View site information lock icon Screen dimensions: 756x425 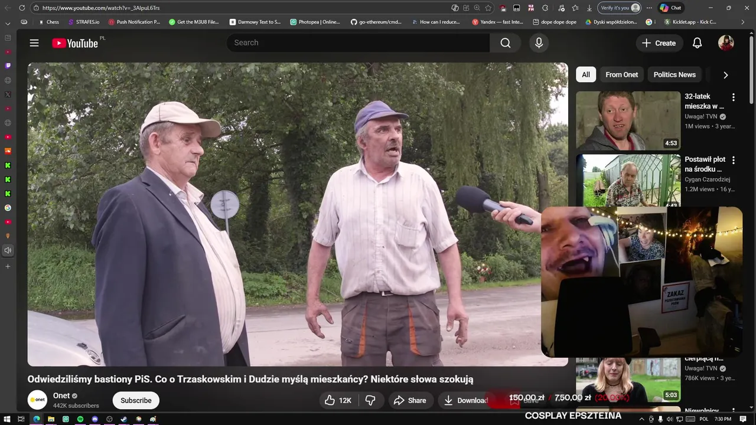point(36,8)
